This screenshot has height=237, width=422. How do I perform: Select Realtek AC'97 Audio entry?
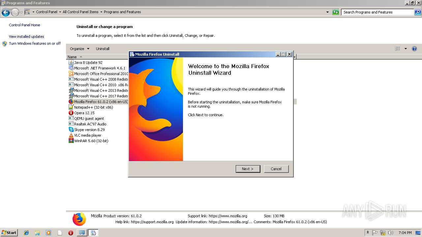point(90,124)
